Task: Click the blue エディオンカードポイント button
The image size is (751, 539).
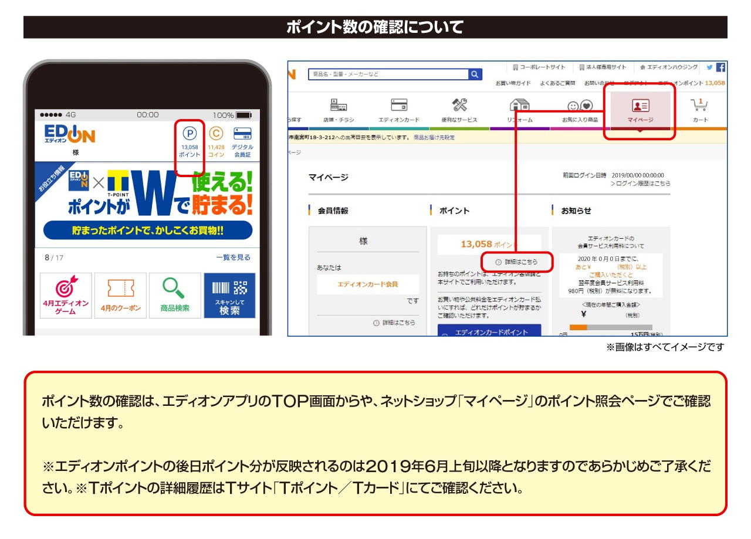Action: [489, 330]
